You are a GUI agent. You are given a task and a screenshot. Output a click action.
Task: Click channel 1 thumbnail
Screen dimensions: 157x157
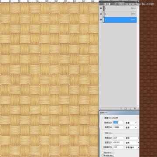[104, 8]
